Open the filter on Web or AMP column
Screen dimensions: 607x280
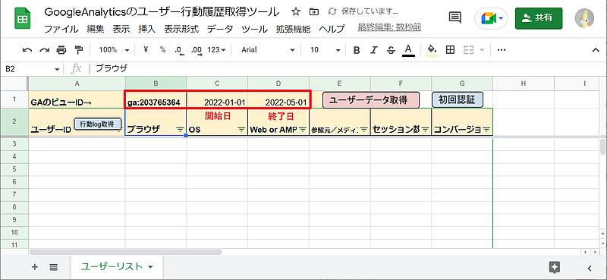303,130
